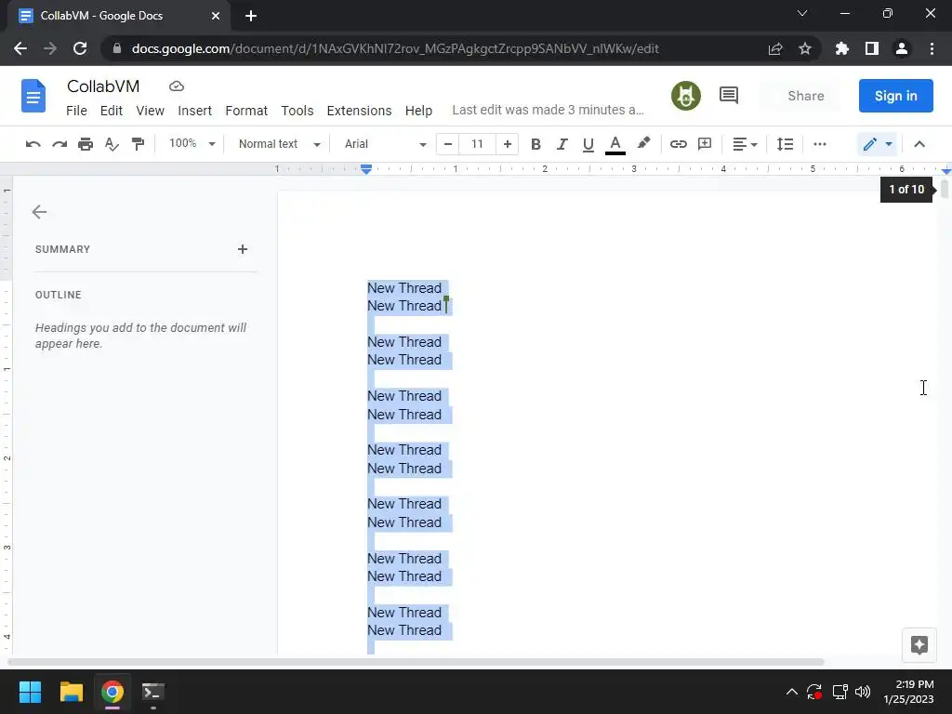Click the vertical scrollbar thumb

945,189
